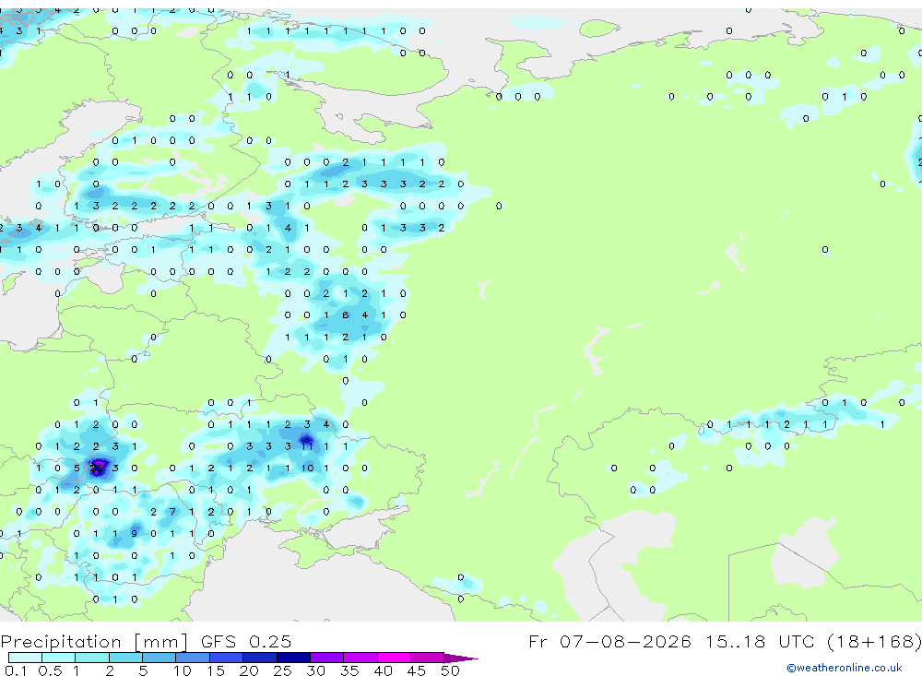The image size is (922, 676).
Task: Click the 25–30 mm navy legend swatch
Action: (293, 658)
